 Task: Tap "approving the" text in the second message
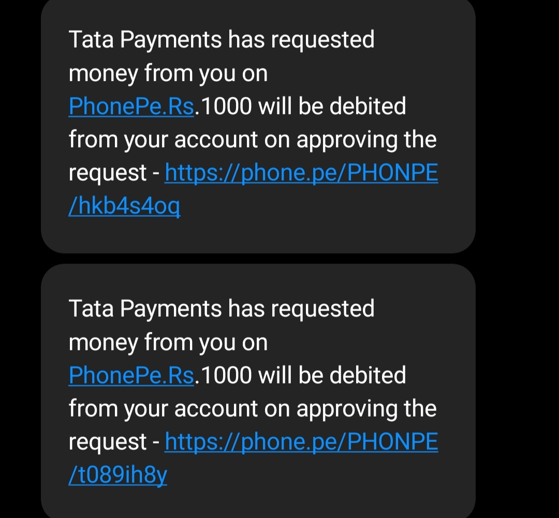tap(366, 409)
